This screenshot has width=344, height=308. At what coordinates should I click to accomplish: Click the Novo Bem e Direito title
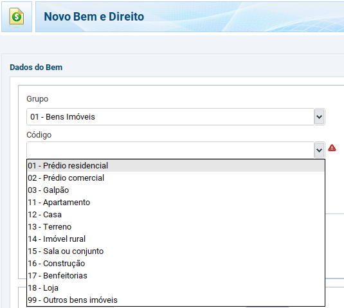click(x=94, y=17)
